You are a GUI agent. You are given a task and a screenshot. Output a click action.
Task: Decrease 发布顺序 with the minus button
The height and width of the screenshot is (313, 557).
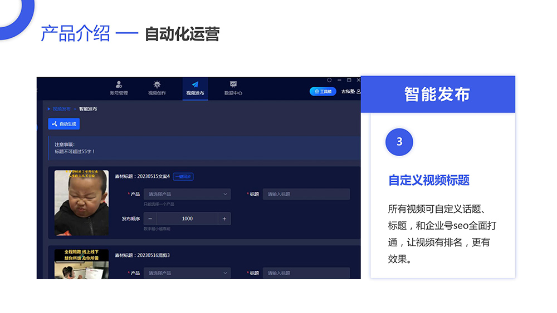pos(150,218)
